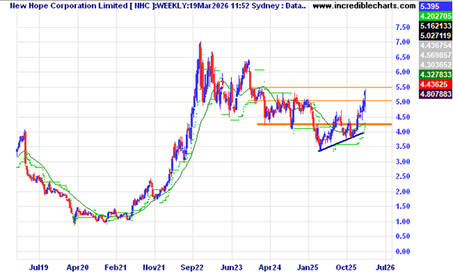Click the dark green 4.327833 value
This screenshot has height=275, width=453.
click(436, 75)
